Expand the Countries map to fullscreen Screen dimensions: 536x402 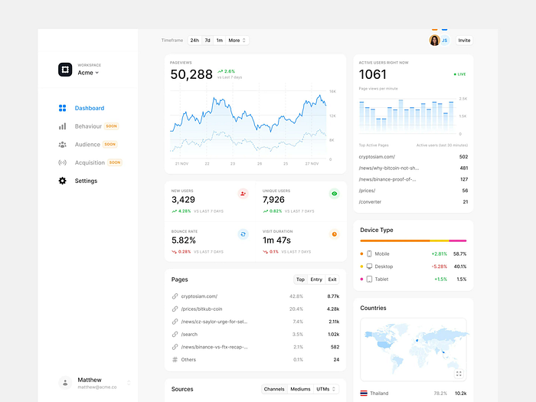459,374
